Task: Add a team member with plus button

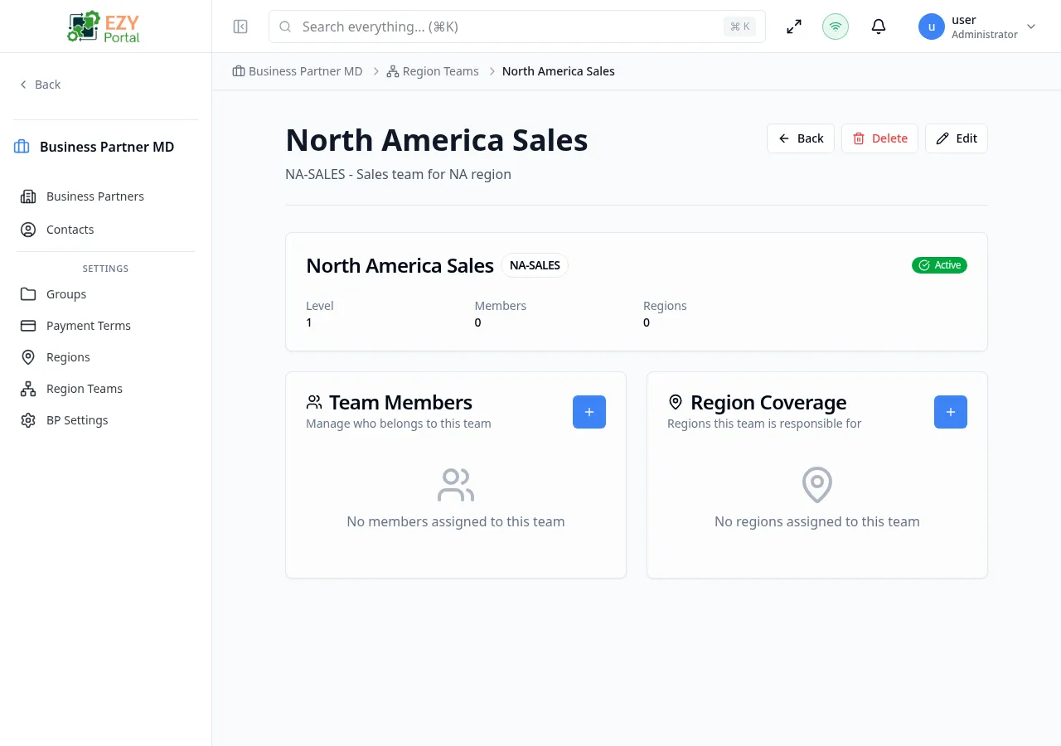Action: pos(589,412)
